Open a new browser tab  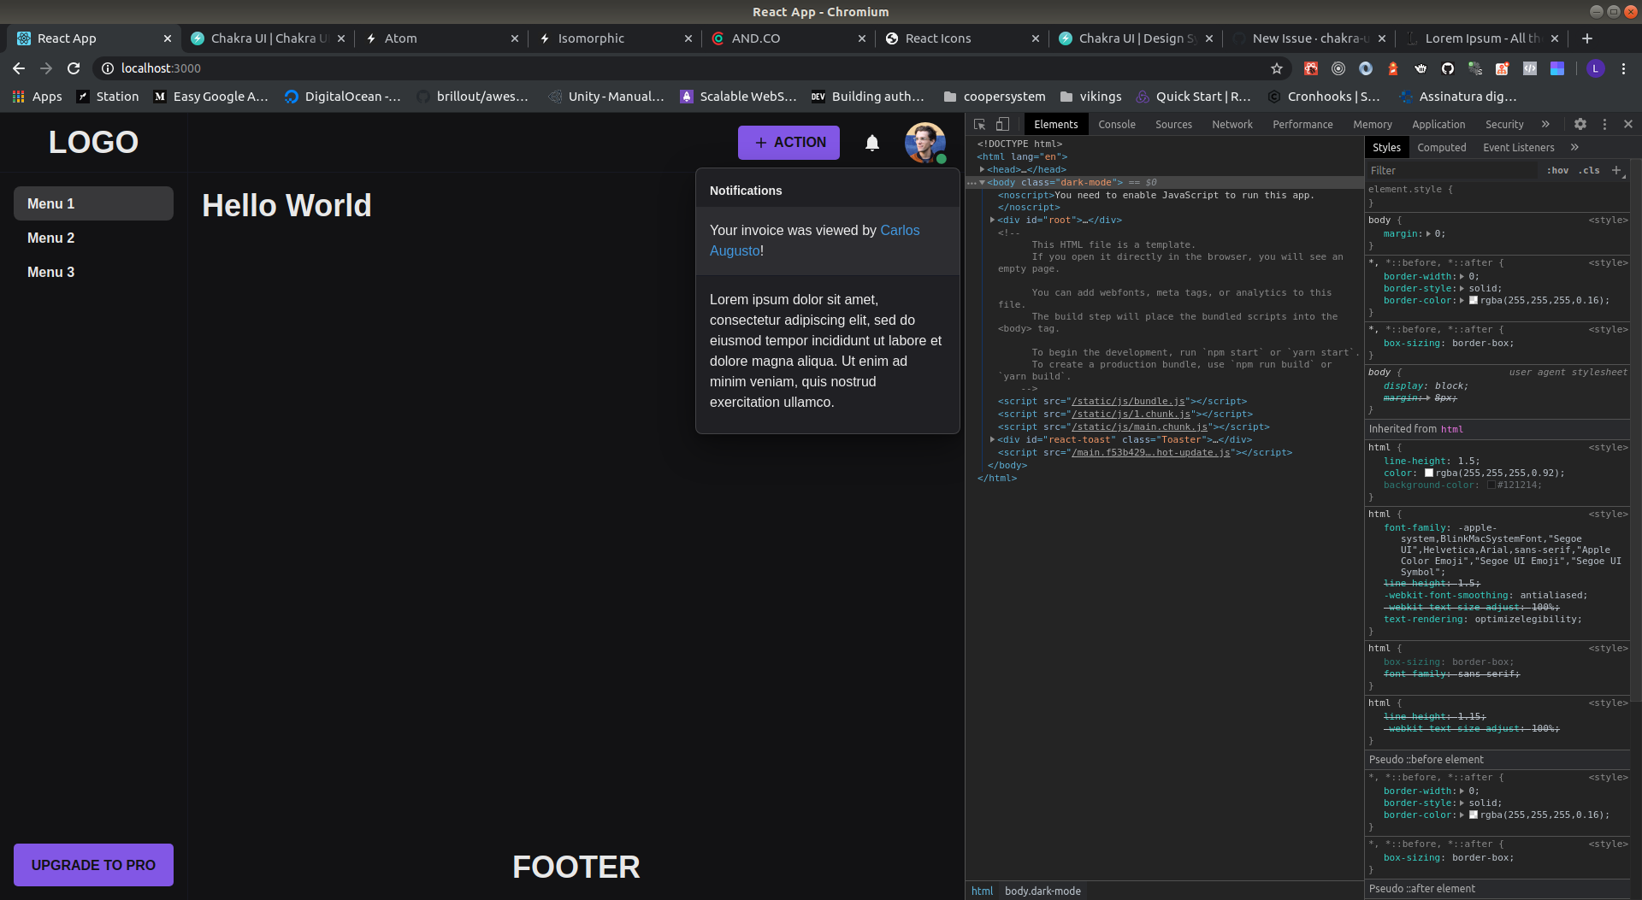pyautogui.click(x=1587, y=38)
